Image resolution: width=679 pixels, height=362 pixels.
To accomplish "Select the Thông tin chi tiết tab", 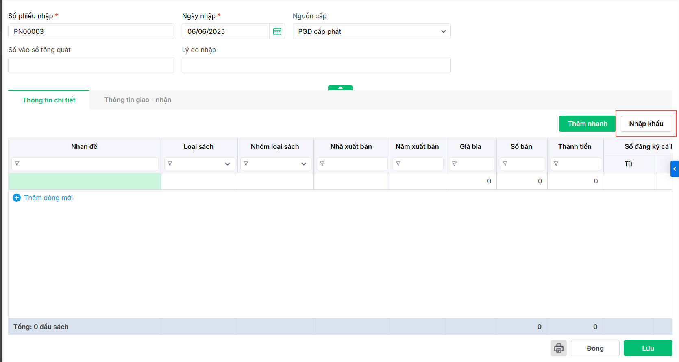I will [49, 100].
